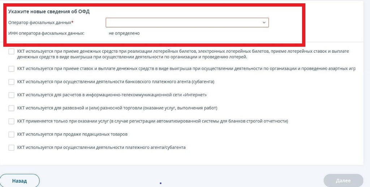Check the развозной и разносной торговли checkbox
Image resolution: width=370 pixels, height=187 pixels.
coord(11,108)
